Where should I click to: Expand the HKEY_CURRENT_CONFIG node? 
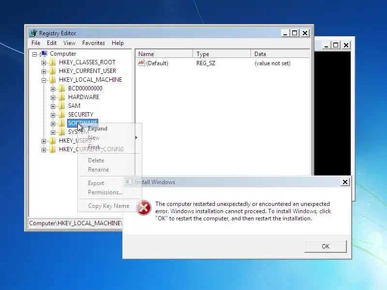44,150
